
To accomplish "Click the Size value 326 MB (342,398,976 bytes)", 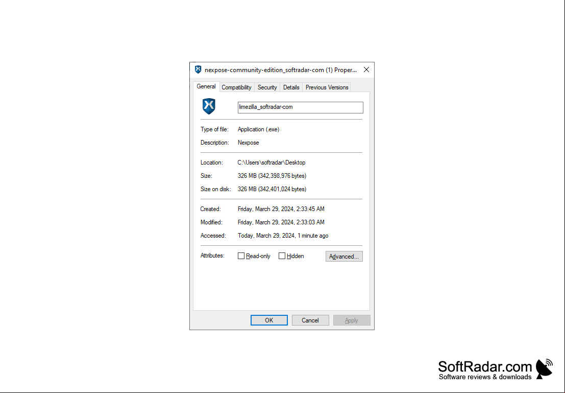I will 272,176.
